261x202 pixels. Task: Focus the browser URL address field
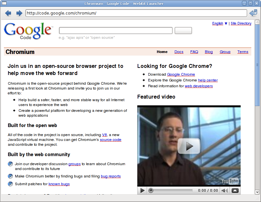click(136, 13)
